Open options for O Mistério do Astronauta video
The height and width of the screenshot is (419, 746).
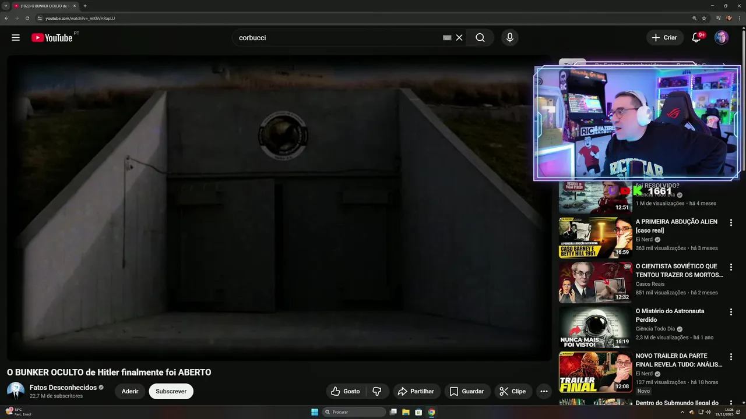(x=731, y=312)
